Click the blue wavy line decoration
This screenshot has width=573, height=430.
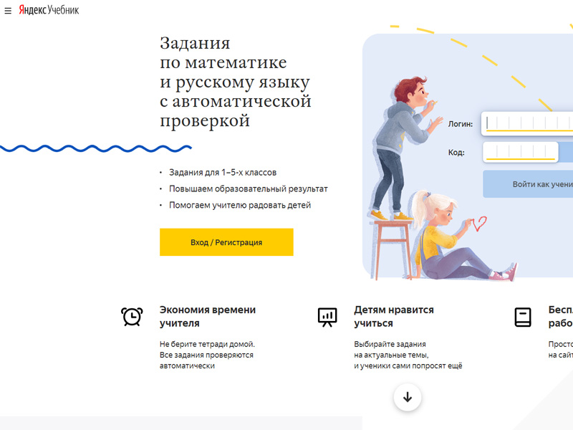[x=96, y=148]
